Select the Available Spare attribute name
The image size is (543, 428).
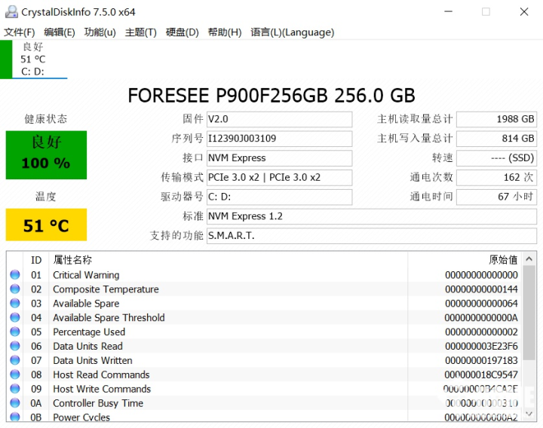[86, 304]
